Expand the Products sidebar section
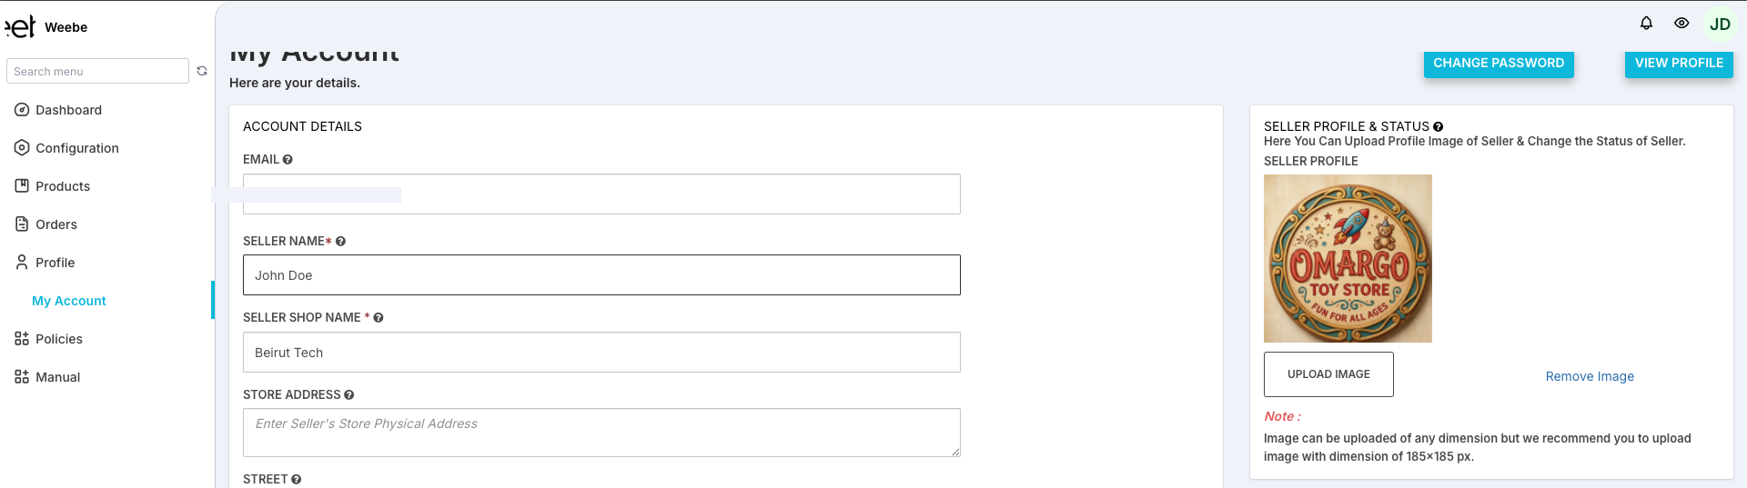The image size is (1747, 488). [62, 186]
